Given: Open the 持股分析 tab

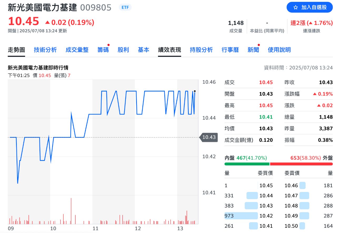Looking at the screenshot, I should click(201, 50).
